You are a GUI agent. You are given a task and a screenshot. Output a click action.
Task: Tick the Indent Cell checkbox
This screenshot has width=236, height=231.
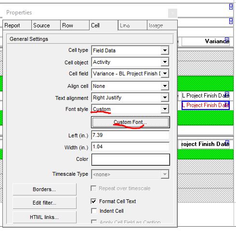(94, 211)
